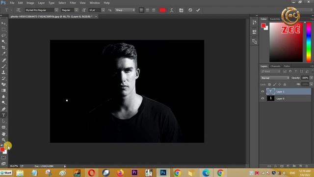The image size is (314, 177).
Task: Switch to the Swatches tab
Action: point(275,19)
